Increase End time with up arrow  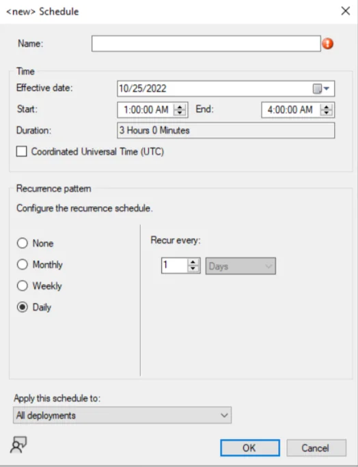(x=327, y=107)
